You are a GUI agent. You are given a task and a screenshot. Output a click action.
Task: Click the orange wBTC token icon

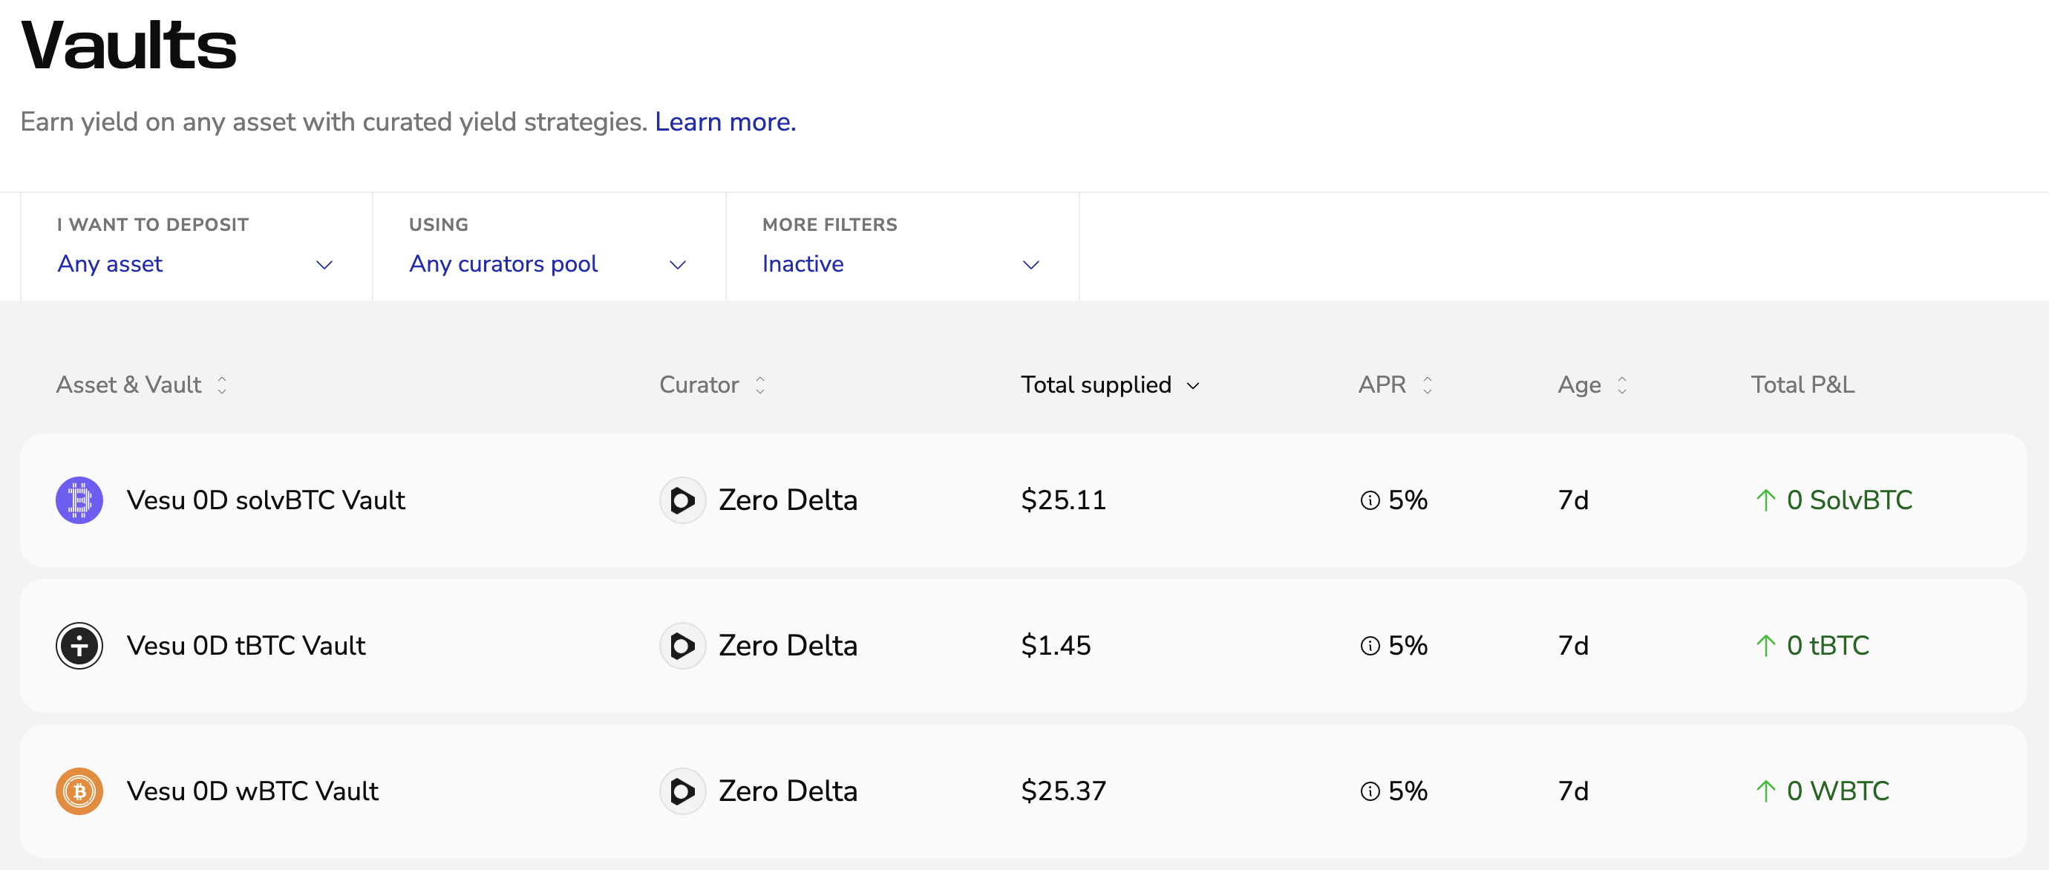(x=79, y=791)
